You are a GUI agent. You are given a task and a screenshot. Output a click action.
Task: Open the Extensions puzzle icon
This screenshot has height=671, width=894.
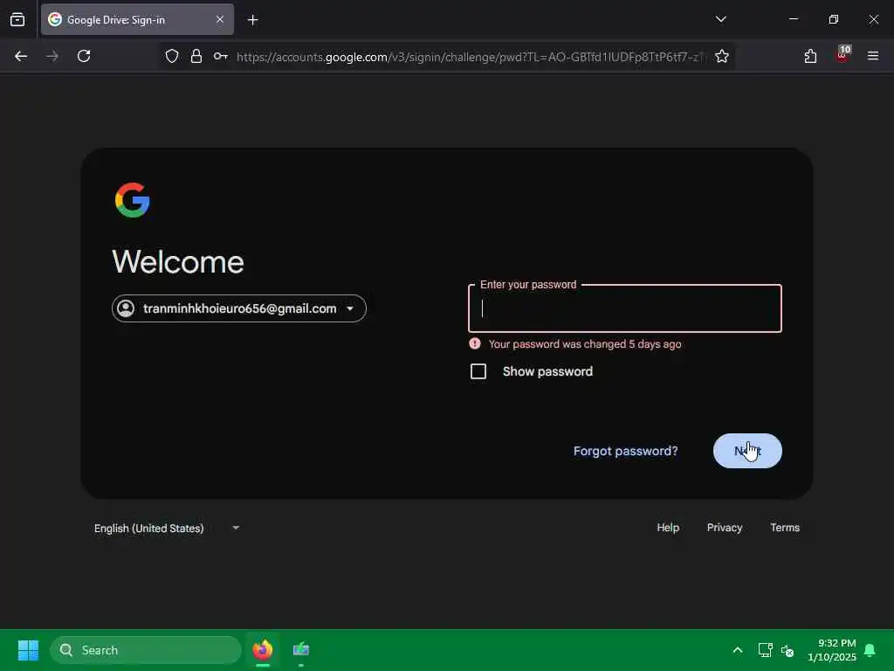click(x=810, y=56)
